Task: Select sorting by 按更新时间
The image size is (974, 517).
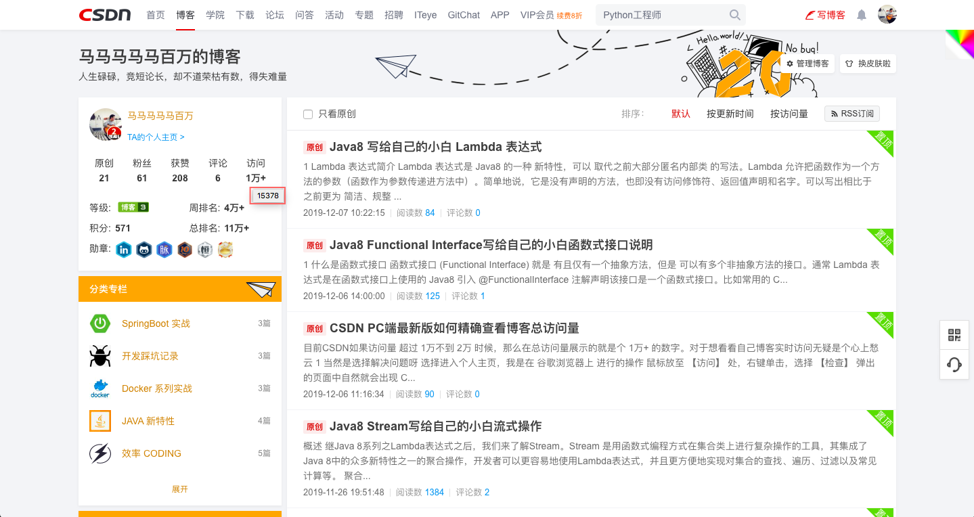Action: (730, 114)
